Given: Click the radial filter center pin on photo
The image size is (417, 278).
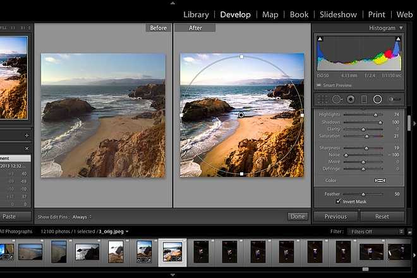Looking at the screenshot, I should pos(241,115).
